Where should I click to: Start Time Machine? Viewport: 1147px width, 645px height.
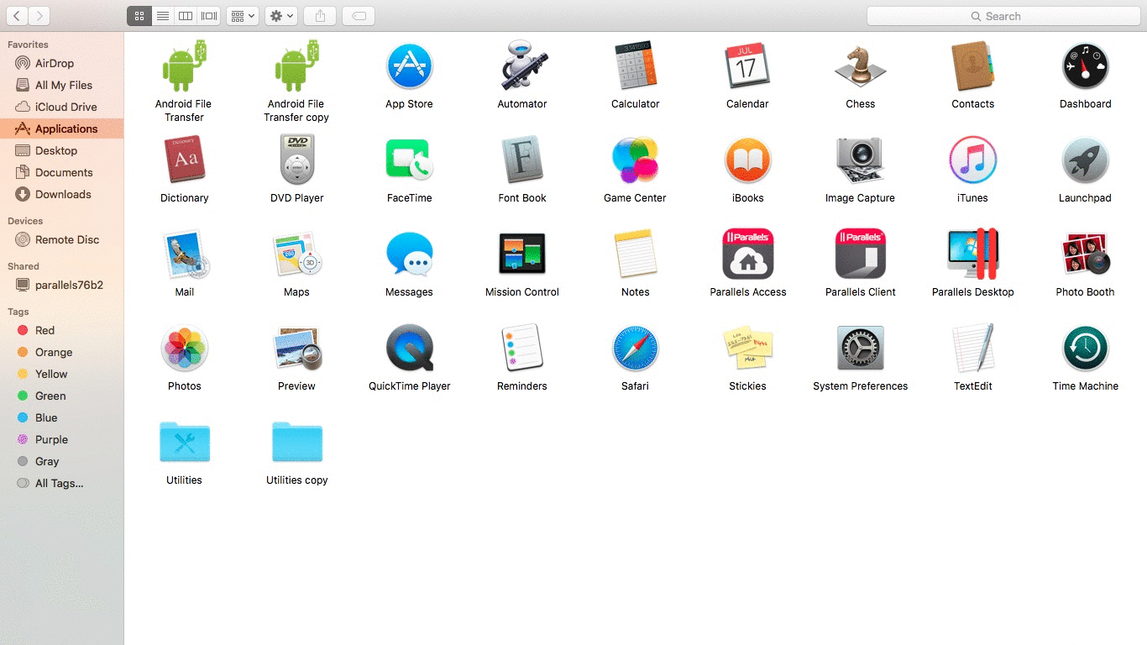point(1085,349)
